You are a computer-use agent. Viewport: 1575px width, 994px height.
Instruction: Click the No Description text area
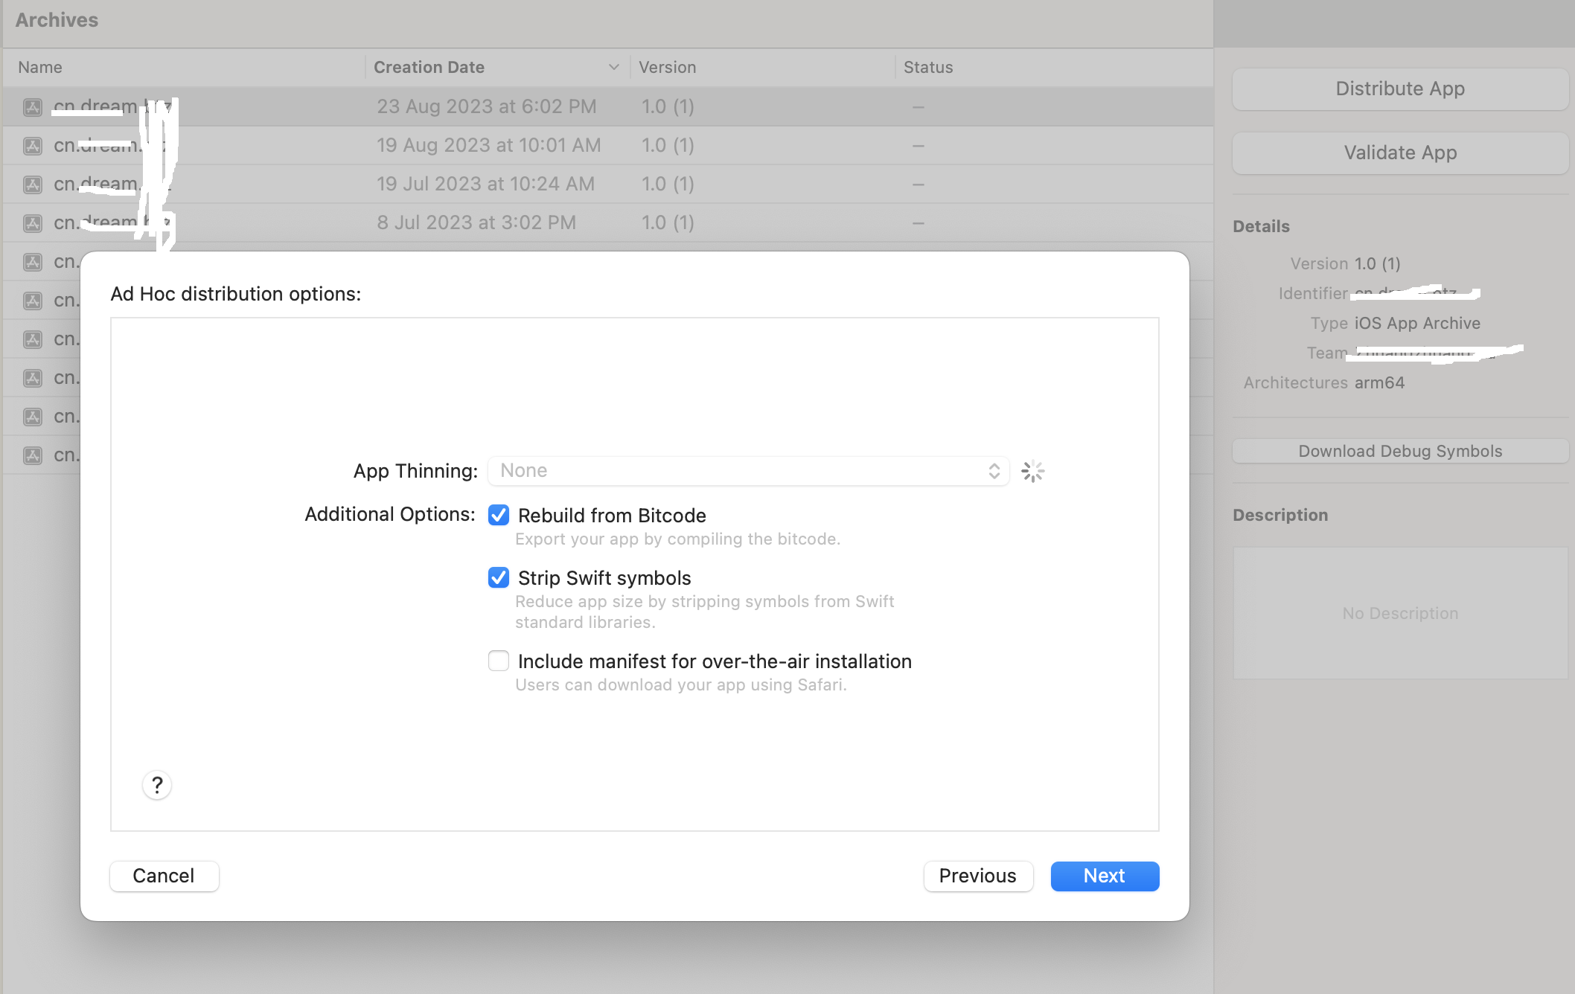pyautogui.click(x=1400, y=613)
